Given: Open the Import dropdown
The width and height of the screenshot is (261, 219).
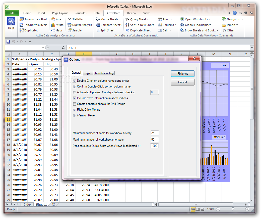Looking at the screenshot, I should (230, 25).
